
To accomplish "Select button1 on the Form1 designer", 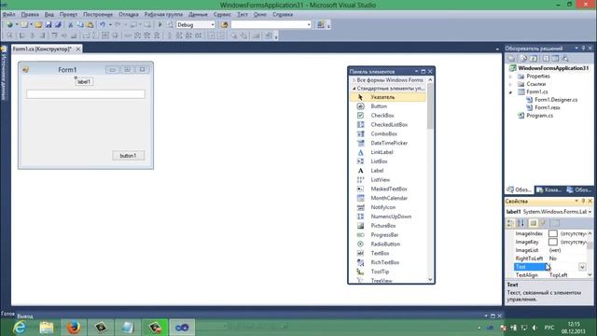I will pyautogui.click(x=129, y=156).
